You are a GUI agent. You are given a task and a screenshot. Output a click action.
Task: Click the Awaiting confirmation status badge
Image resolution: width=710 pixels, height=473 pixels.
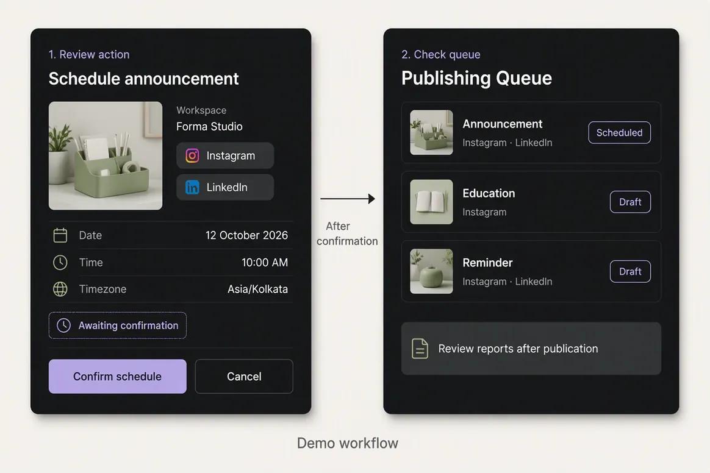[117, 325]
